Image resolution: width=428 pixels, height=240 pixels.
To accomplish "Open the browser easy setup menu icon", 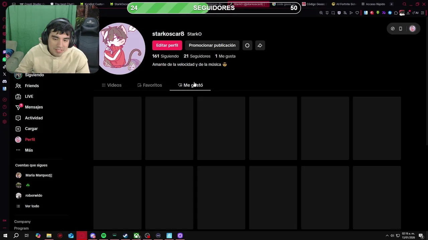I will pos(423,13).
